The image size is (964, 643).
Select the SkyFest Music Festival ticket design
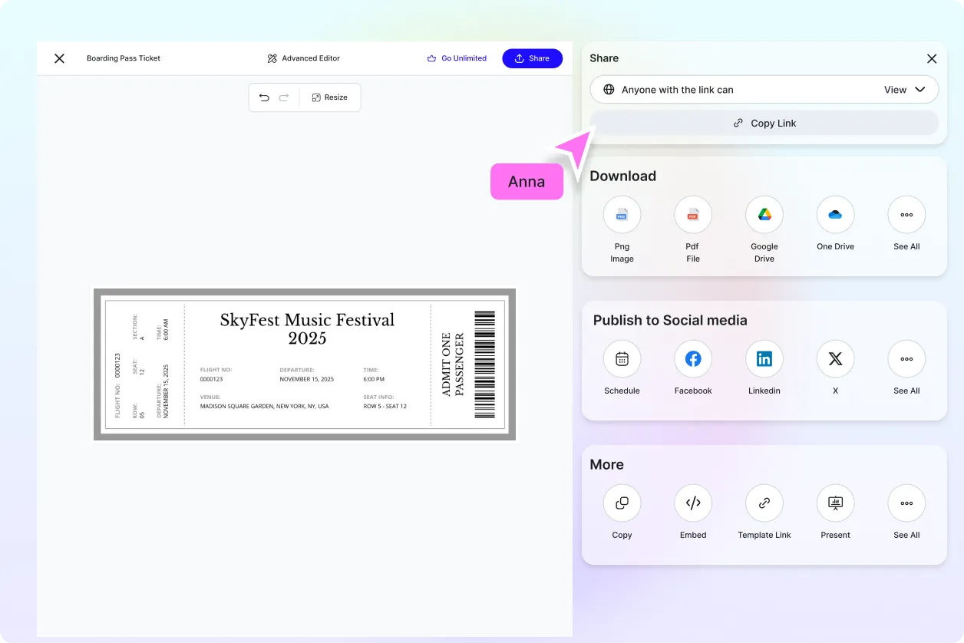click(x=304, y=364)
